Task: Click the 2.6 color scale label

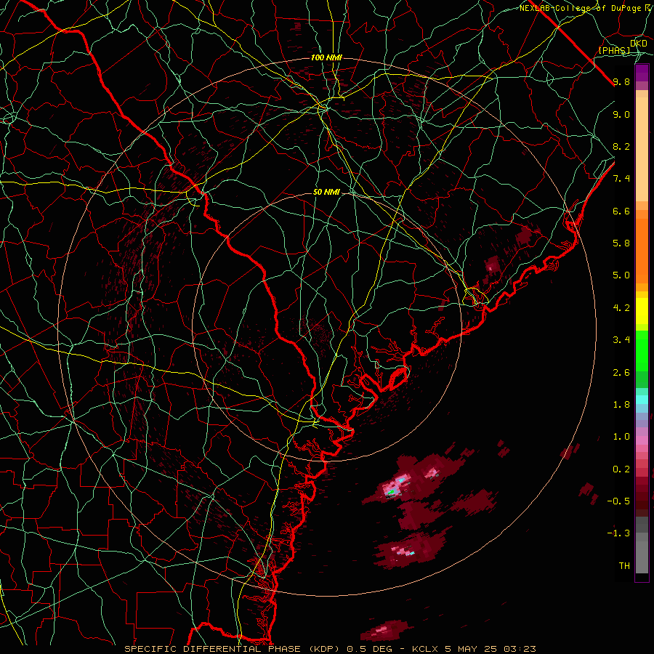Action: tap(621, 372)
